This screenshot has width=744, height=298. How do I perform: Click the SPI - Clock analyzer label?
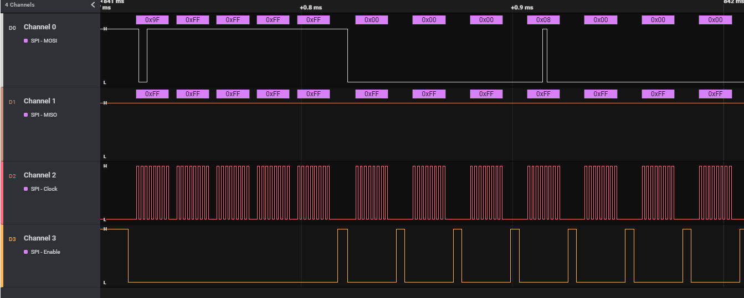44,189
